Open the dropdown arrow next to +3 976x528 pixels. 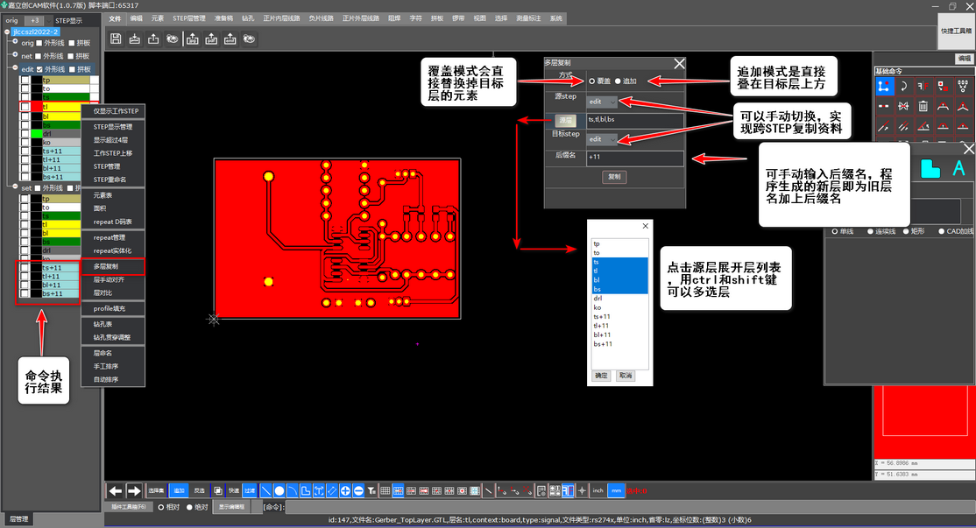click(x=48, y=20)
